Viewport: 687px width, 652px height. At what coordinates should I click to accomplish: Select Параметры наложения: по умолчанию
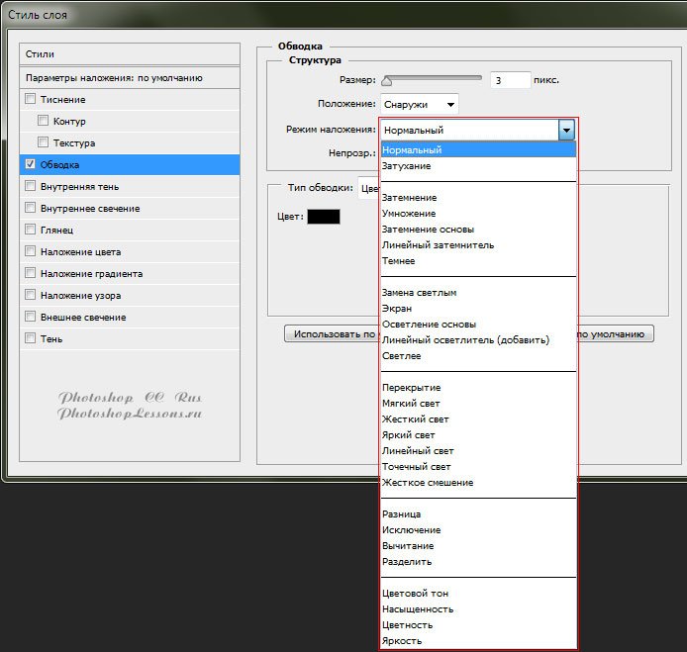130,77
